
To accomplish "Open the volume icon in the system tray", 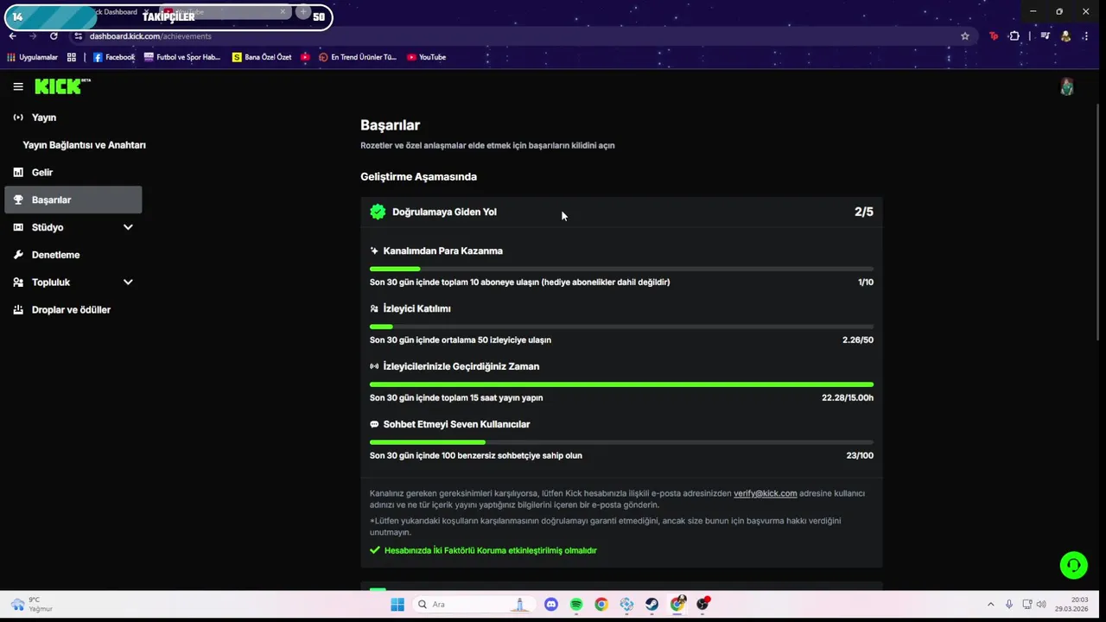I will 1041,604.
